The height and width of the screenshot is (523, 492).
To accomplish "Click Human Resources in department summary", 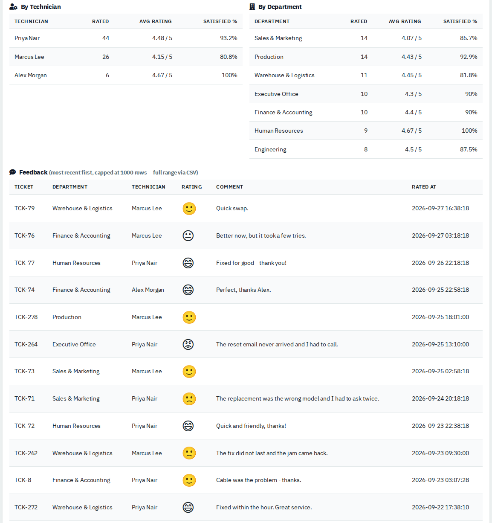I will 279,131.
